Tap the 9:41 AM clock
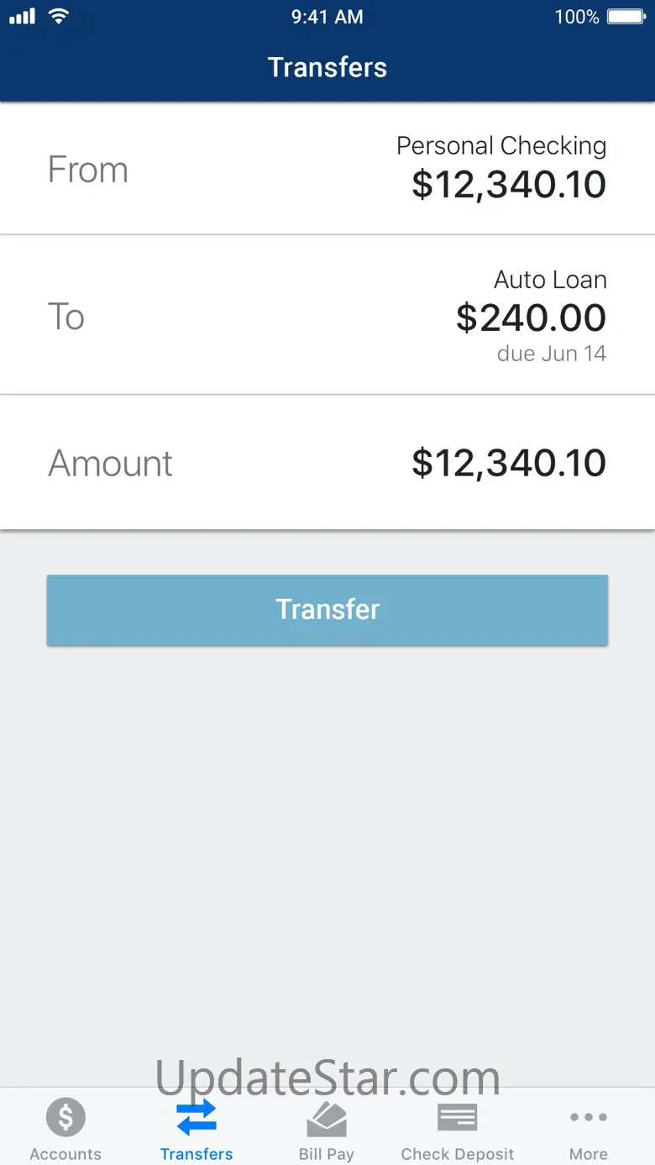 pyautogui.click(x=327, y=17)
